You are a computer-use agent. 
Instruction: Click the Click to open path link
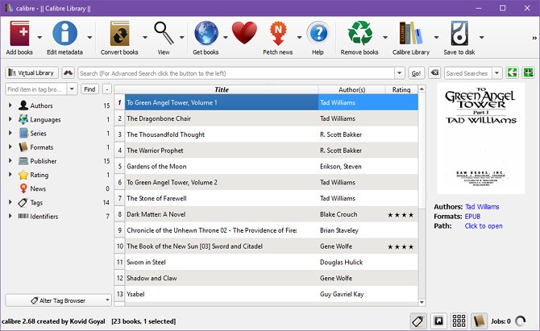point(484,225)
